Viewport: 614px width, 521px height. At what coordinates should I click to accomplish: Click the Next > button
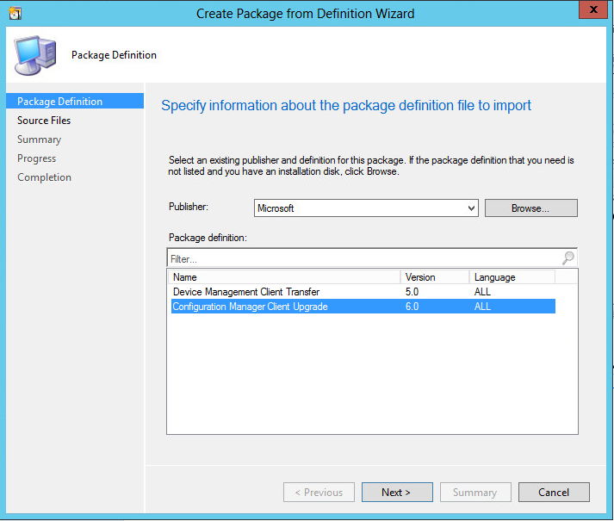397,492
